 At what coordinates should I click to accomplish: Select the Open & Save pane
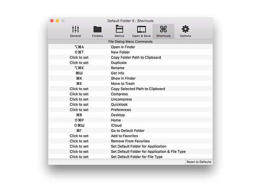pyautogui.click(x=141, y=31)
